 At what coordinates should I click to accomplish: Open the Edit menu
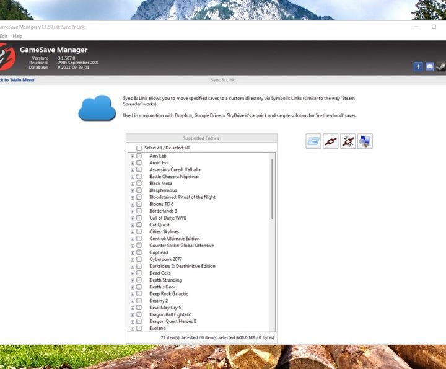tap(4, 36)
